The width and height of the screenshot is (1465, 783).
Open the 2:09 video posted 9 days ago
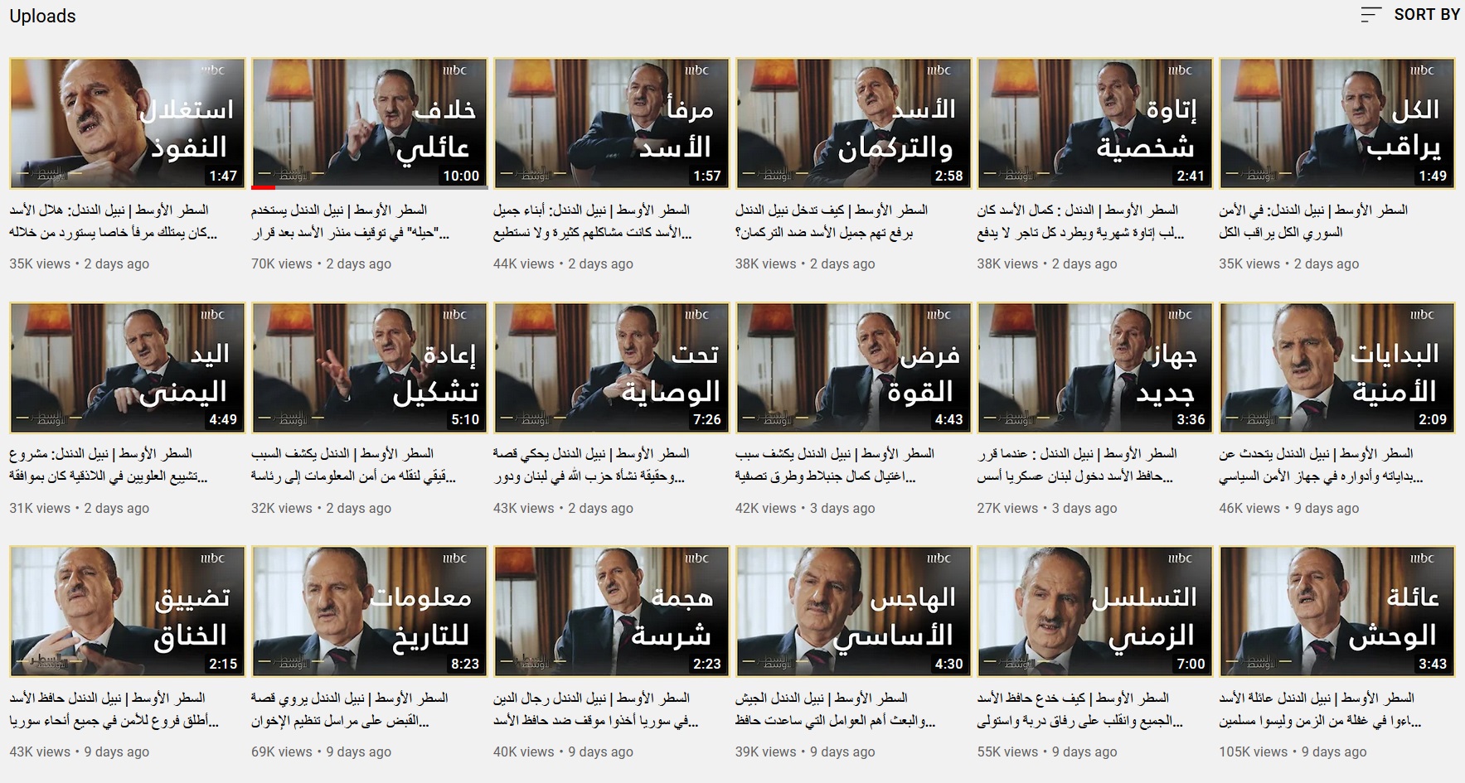pos(1337,367)
